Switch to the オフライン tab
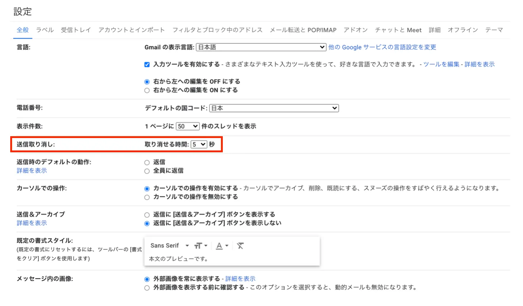 pos(463,30)
